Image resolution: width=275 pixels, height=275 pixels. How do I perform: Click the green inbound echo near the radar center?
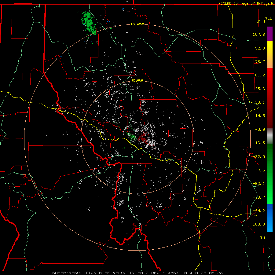click(132, 136)
